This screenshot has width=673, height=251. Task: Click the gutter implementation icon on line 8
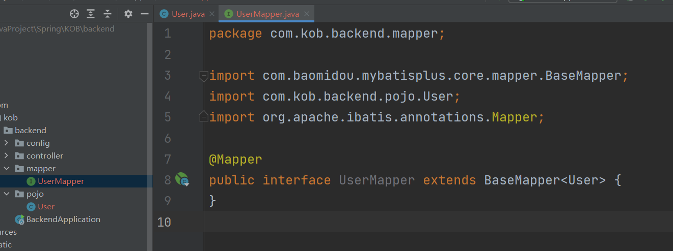pos(182,179)
